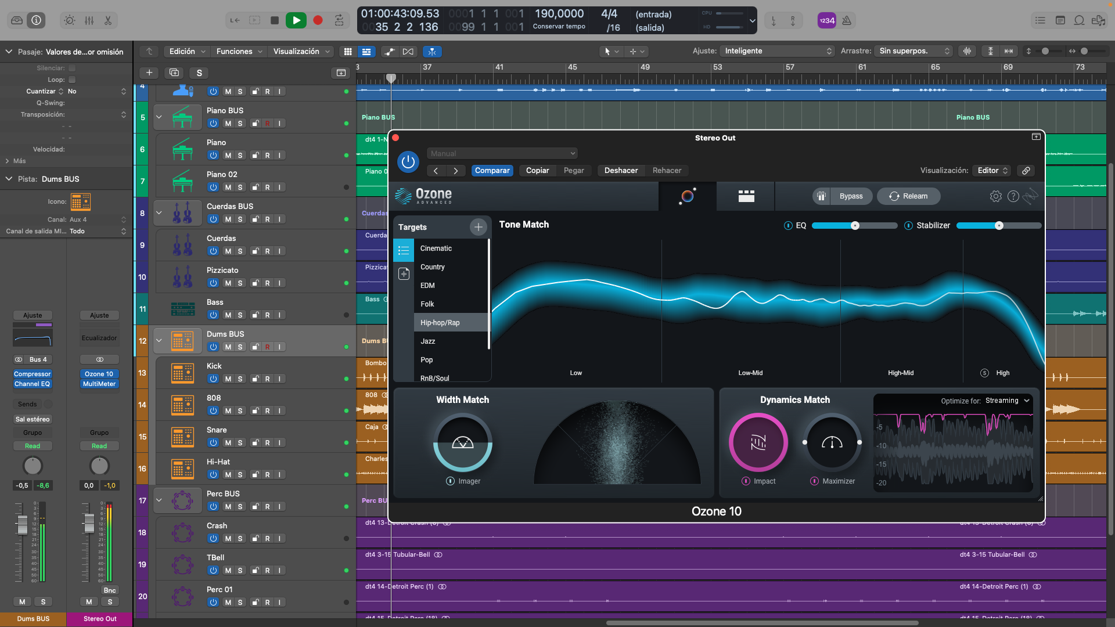Collapse the Piano BUS track stack
The height and width of the screenshot is (627, 1115).
(x=159, y=117)
